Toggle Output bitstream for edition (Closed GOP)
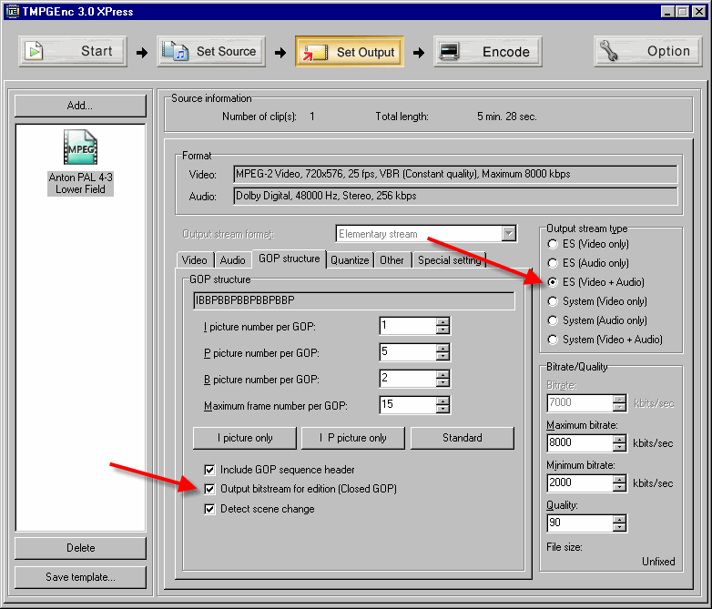 (209, 489)
